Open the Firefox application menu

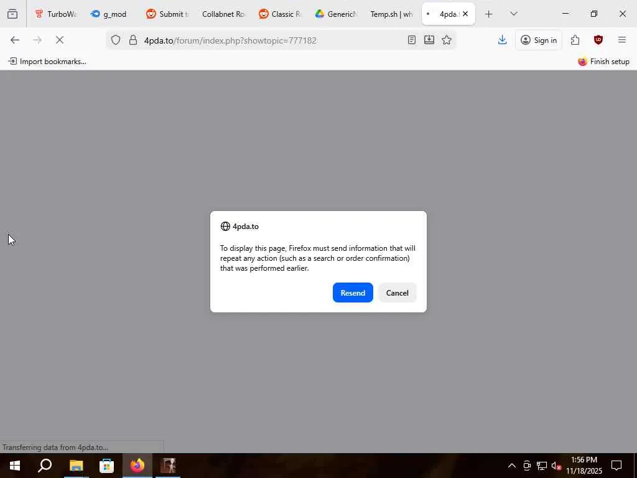(622, 40)
